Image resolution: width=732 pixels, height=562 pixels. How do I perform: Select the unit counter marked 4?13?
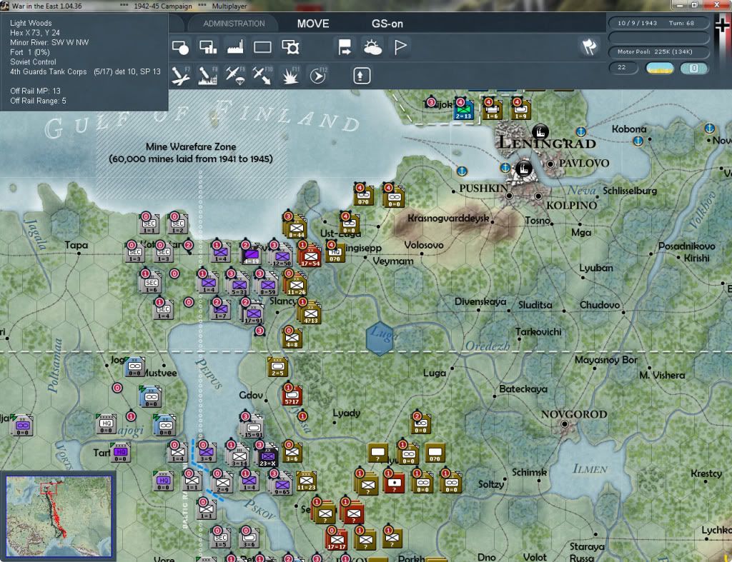coord(310,314)
